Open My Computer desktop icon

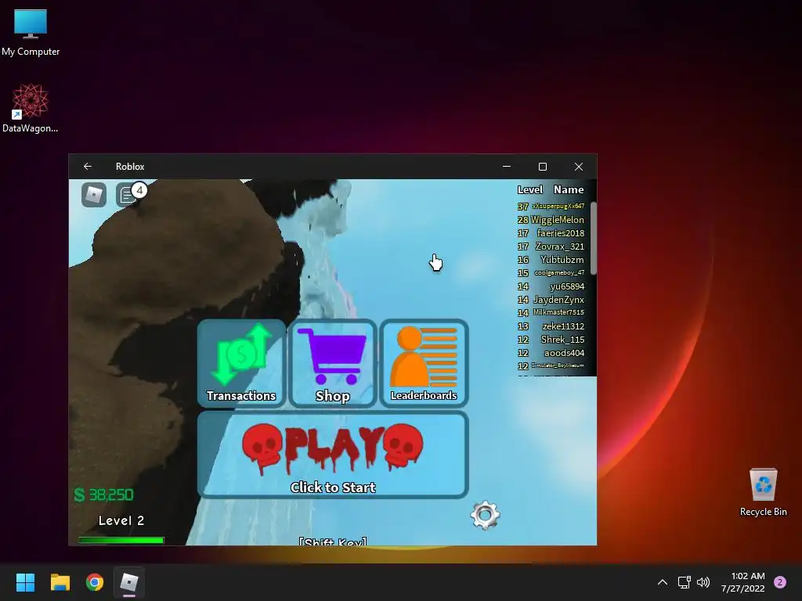pyautogui.click(x=31, y=33)
